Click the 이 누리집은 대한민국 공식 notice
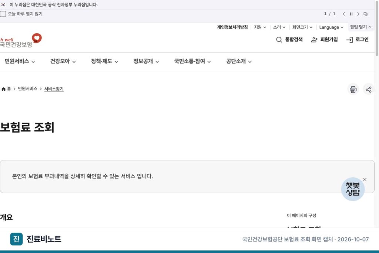 (x=54, y=4)
